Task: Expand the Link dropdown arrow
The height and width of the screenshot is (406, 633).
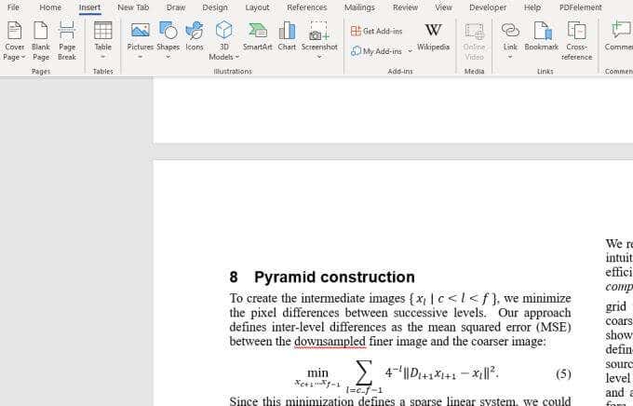Action: [510, 57]
